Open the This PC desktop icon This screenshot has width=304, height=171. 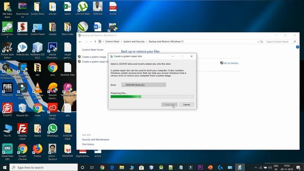click(7, 130)
